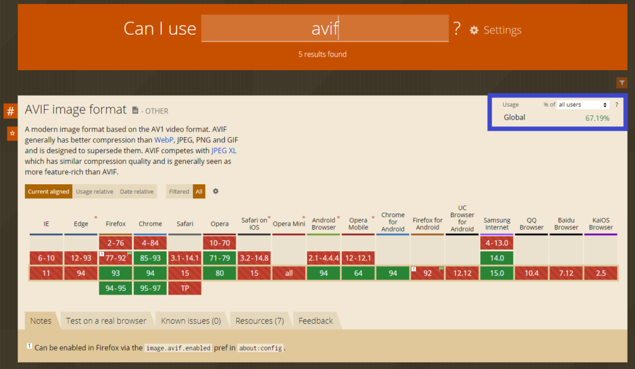Open the spec document icon beside title
The height and width of the screenshot is (369, 635).
135,110
